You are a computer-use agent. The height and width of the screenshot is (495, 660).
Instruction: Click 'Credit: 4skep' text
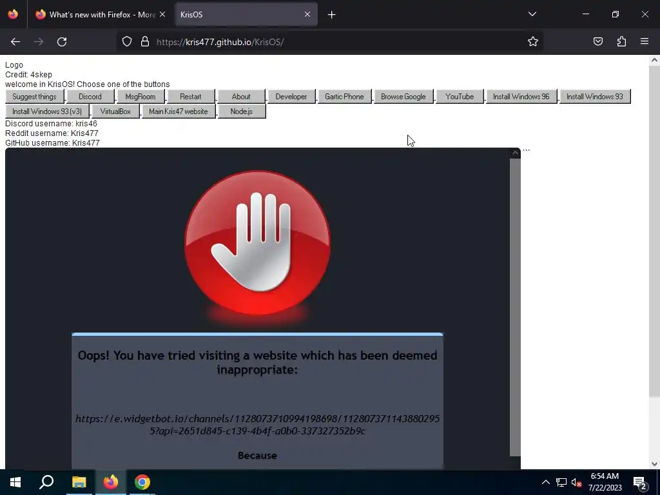tap(28, 75)
